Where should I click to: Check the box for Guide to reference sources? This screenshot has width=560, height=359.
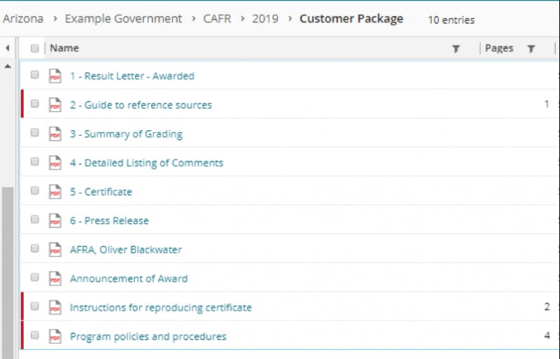(x=34, y=104)
